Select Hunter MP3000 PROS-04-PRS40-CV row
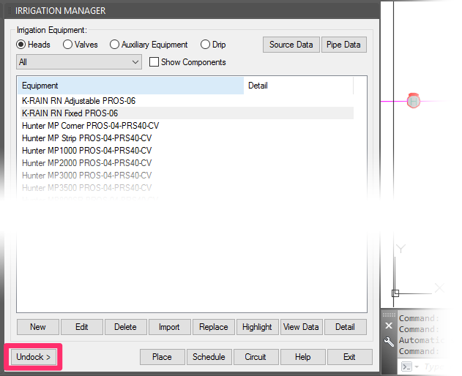The height and width of the screenshot is (376, 462). (186, 175)
